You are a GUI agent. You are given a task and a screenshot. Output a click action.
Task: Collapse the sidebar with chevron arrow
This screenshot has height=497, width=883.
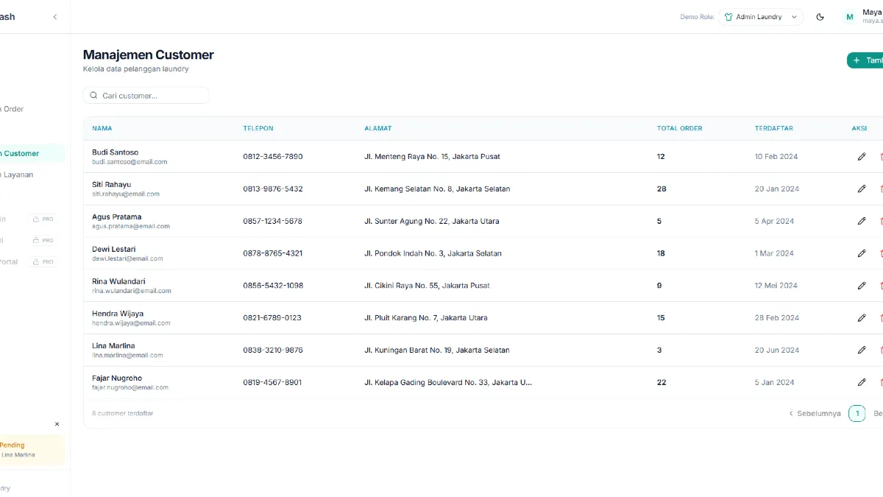coord(54,17)
